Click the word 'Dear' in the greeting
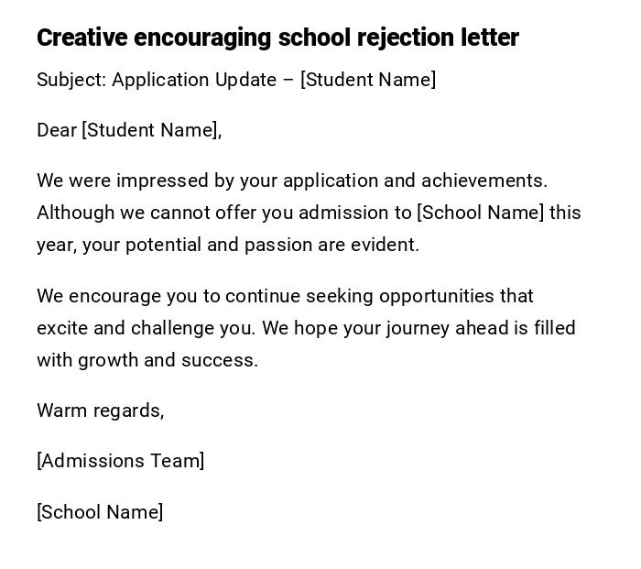This screenshot has width=641, height=569. point(57,130)
